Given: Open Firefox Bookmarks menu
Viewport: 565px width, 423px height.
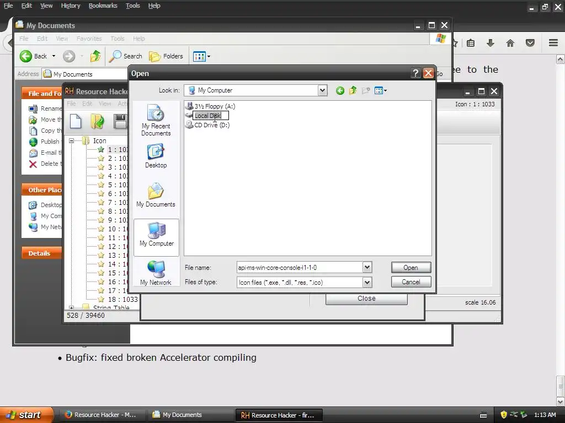Looking at the screenshot, I should 103,6.
